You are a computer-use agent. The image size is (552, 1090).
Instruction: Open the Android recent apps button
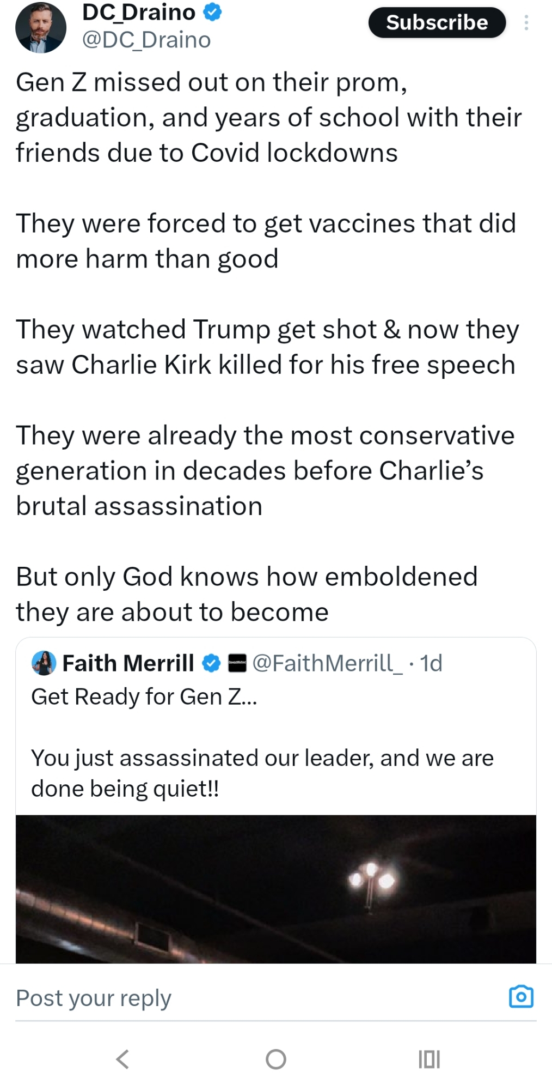tap(429, 1059)
